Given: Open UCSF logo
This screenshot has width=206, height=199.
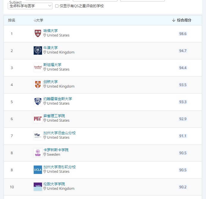Looking at the screenshot, I should 38,136.
